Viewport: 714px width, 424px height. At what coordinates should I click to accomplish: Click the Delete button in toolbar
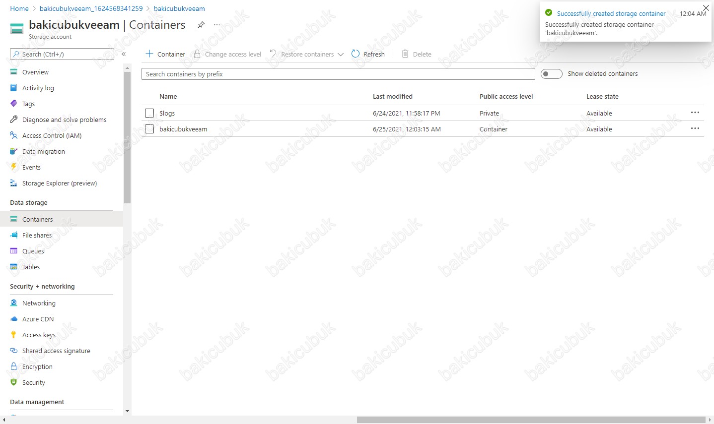(x=417, y=54)
